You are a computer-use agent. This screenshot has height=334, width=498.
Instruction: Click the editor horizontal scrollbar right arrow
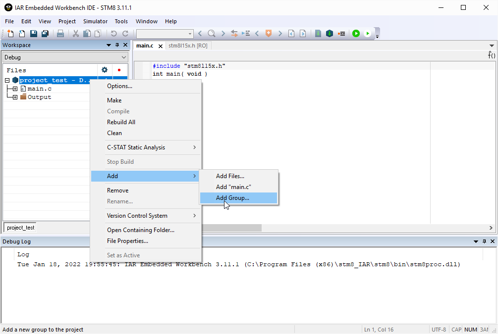491,228
